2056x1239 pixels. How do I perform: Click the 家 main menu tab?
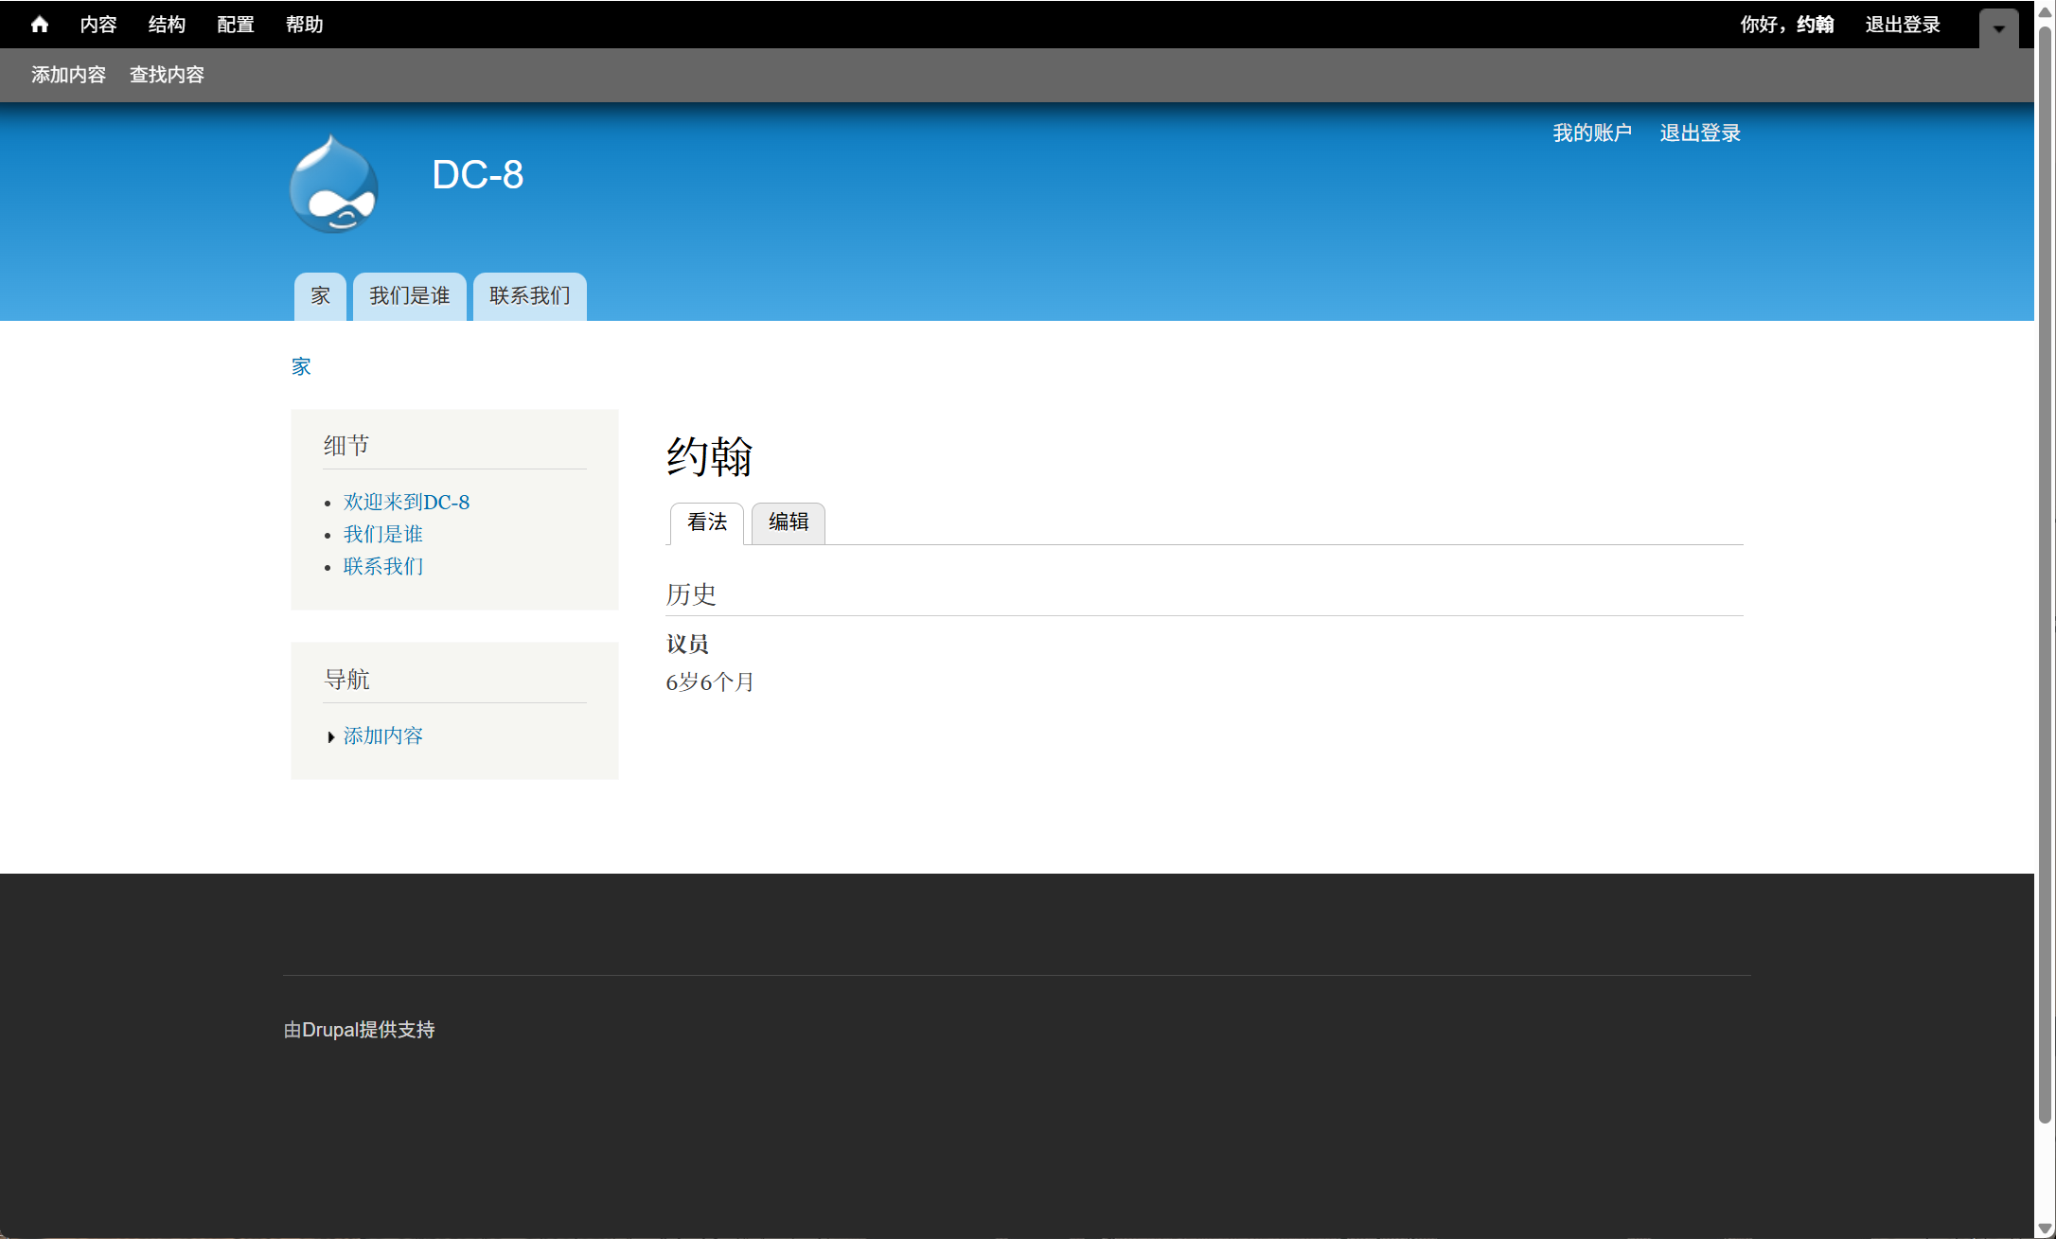click(320, 296)
